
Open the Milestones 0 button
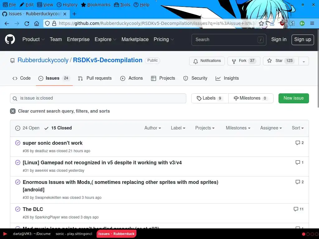pos(251,98)
